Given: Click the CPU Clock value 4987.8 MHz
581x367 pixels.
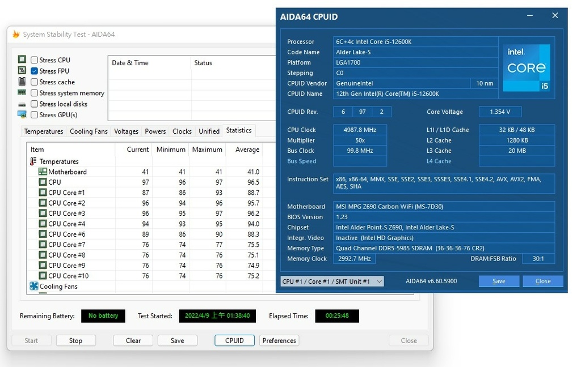Looking at the screenshot, I should [x=360, y=130].
